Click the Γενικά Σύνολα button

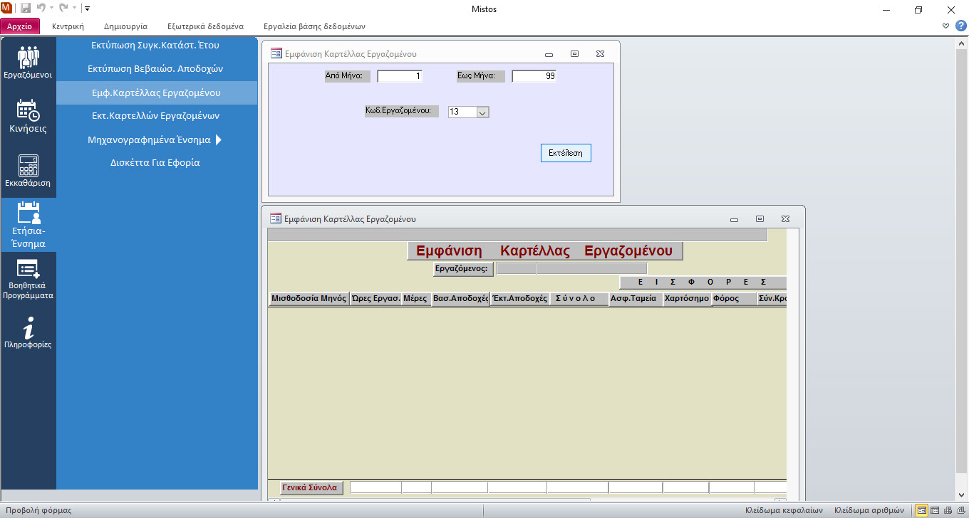click(x=309, y=487)
